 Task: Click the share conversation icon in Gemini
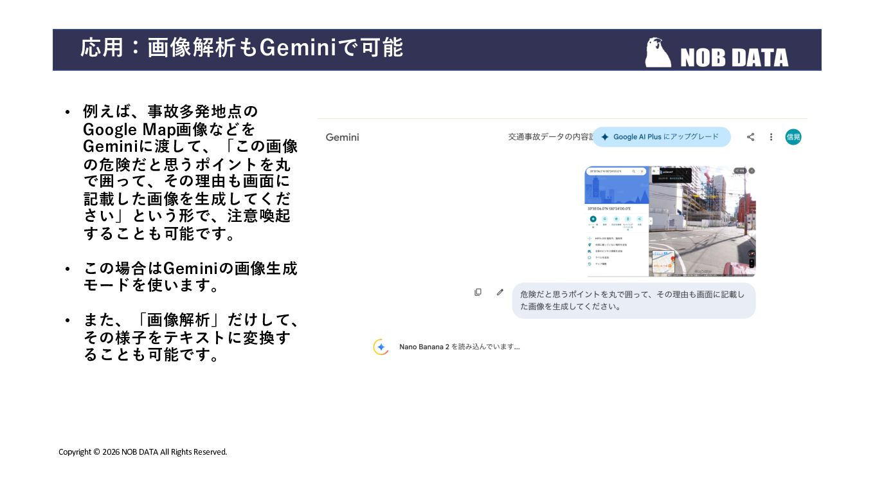pyautogui.click(x=750, y=137)
